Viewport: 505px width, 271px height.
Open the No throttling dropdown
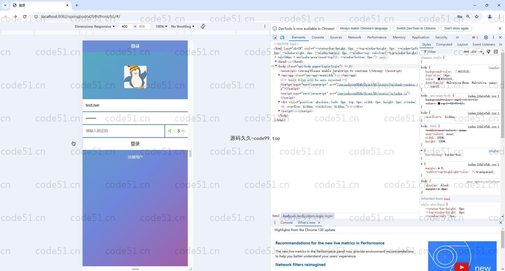click(x=183, y=26)
